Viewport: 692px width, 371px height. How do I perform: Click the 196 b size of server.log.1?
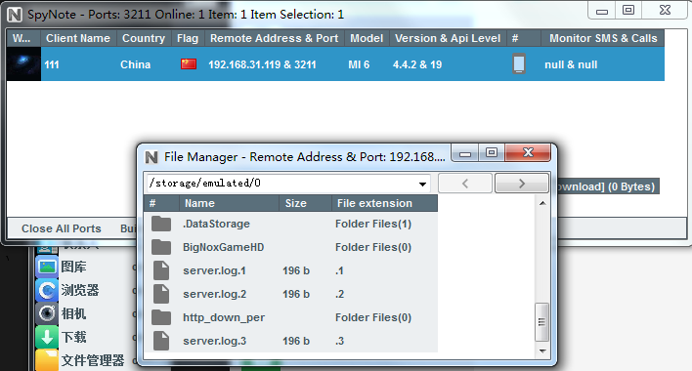(x=296, y=270)
